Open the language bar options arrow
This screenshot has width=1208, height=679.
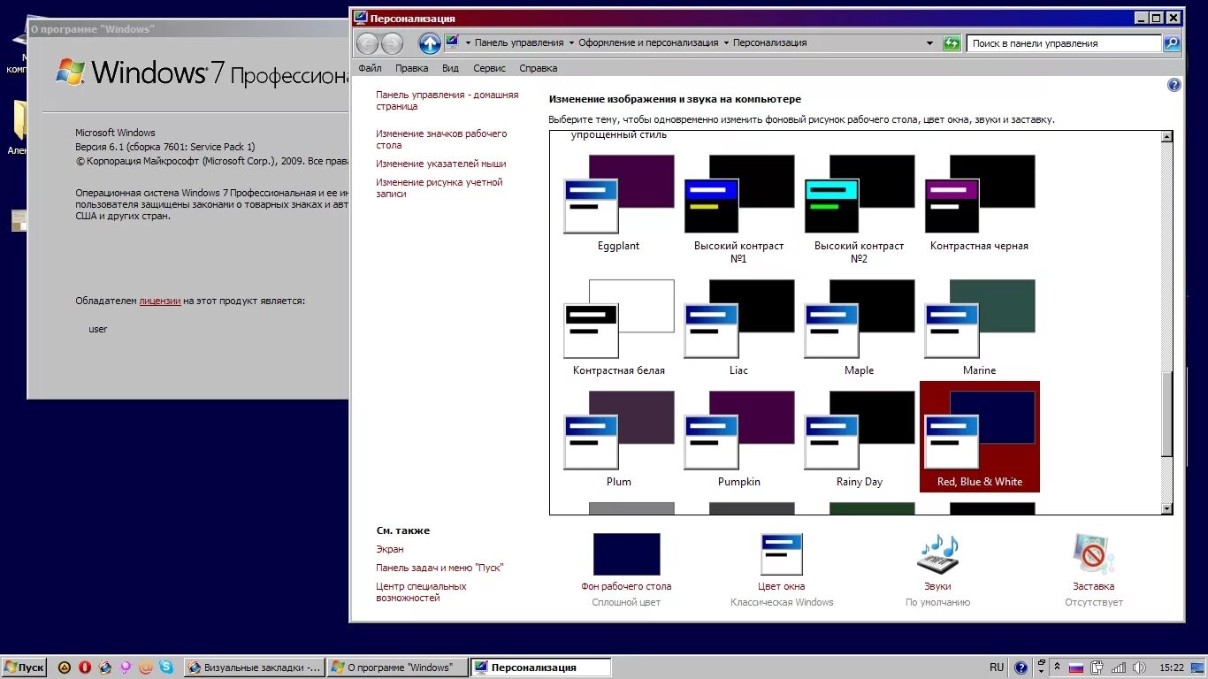(1041, 673)
